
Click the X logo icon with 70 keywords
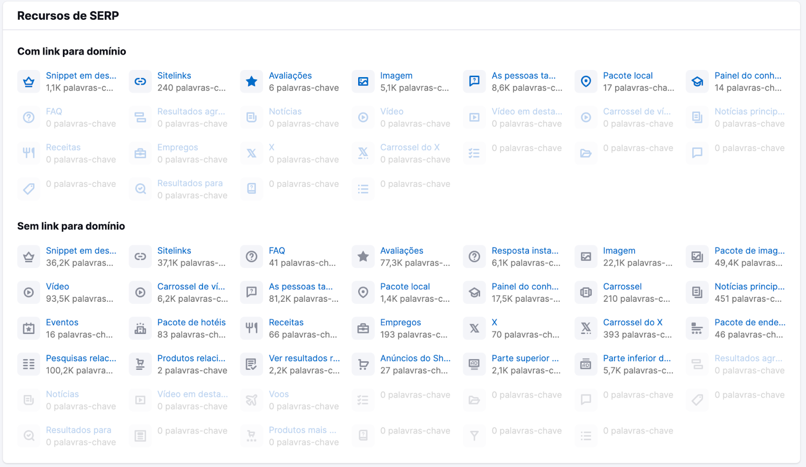click(x=475, y=328)
